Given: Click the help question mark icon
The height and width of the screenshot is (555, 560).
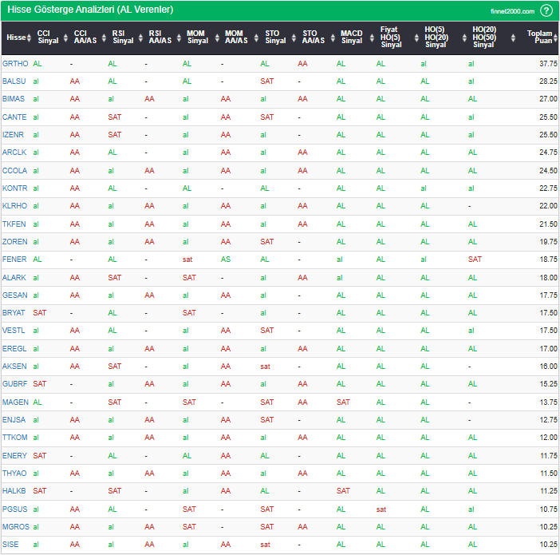Looking at the screenshot, I should click(x=546, y=10).
